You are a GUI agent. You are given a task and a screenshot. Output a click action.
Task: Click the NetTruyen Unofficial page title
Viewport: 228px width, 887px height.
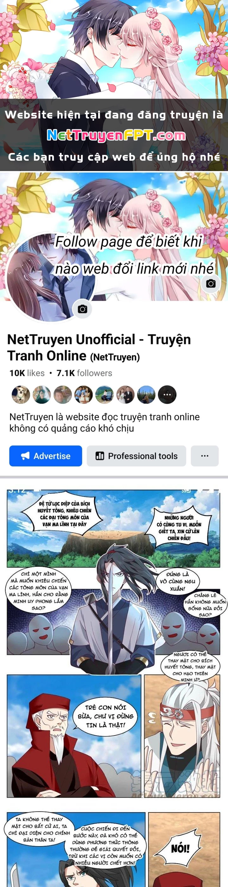pos(99,348)
